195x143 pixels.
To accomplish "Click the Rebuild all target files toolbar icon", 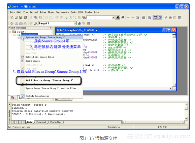I will coord(21,23).
